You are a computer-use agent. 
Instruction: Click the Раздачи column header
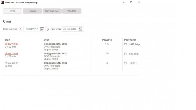[107, 40]
